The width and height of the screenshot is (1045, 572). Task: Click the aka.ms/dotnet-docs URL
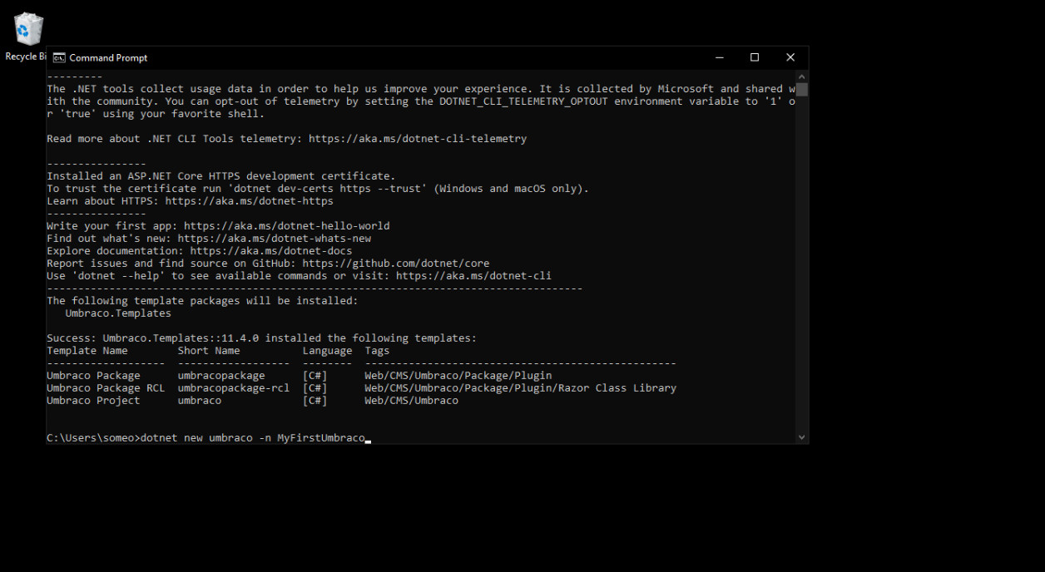click(270, 251)
